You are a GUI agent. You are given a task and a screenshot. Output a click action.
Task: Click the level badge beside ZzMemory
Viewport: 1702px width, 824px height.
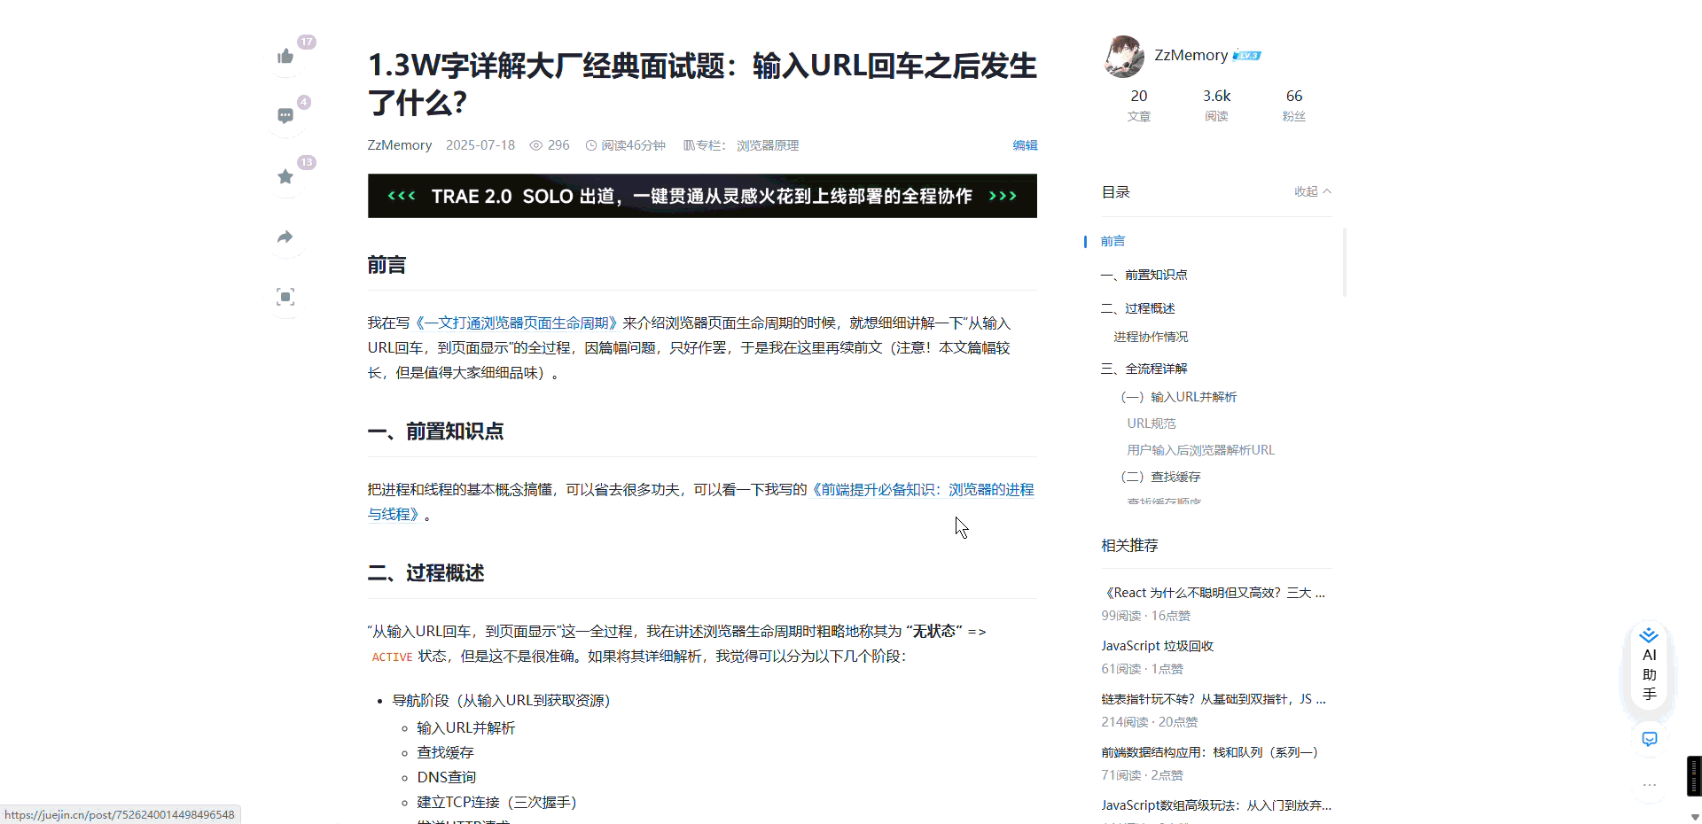(1248, 55)
